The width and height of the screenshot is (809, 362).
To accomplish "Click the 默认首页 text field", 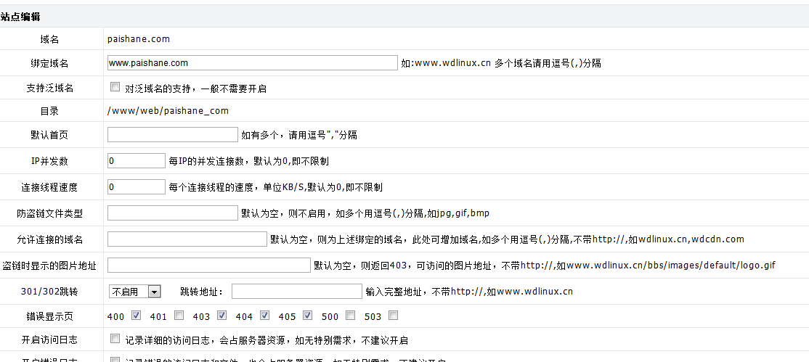I will point(172,134).
